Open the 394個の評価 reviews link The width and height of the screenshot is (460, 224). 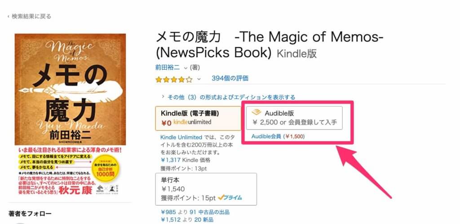click(x=230, y=78)
